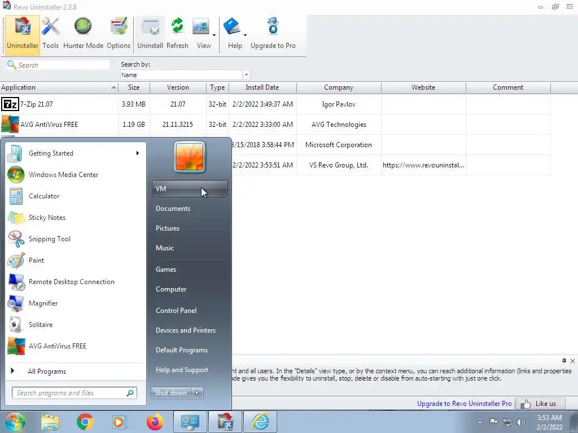The image size is (578, 433).
Task: Open Calculator from Start menu
Action: [76, 196]
